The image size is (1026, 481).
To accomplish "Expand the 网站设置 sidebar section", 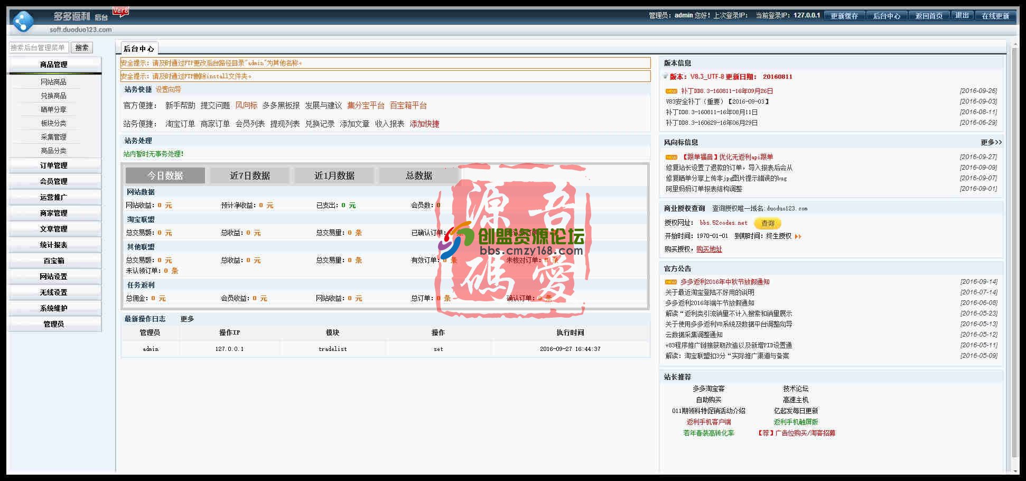I will point(55,276).
